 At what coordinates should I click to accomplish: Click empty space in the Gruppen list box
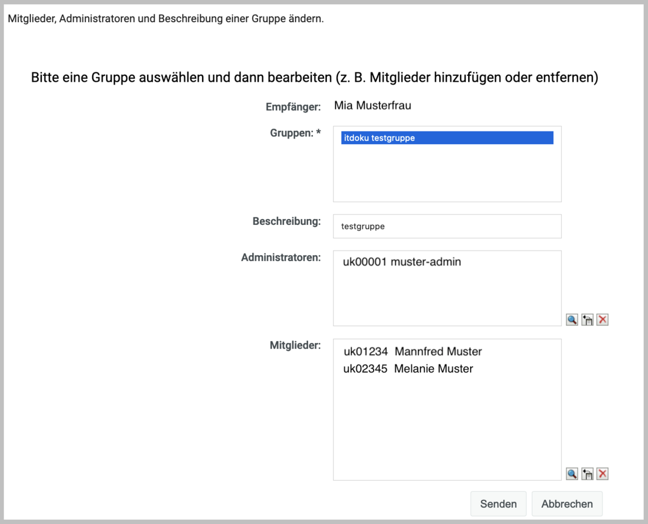(447, 175)
